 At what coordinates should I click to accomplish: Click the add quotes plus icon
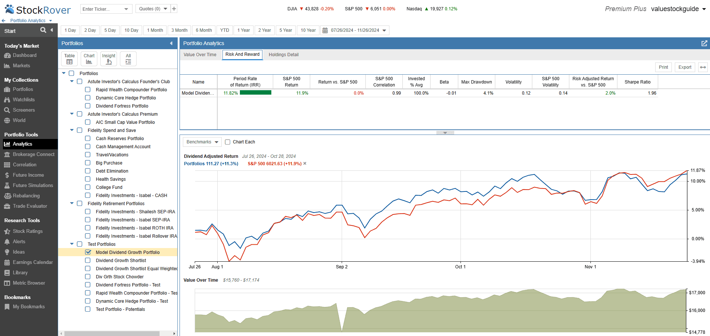pyautogui.click(x=174, y=9)
